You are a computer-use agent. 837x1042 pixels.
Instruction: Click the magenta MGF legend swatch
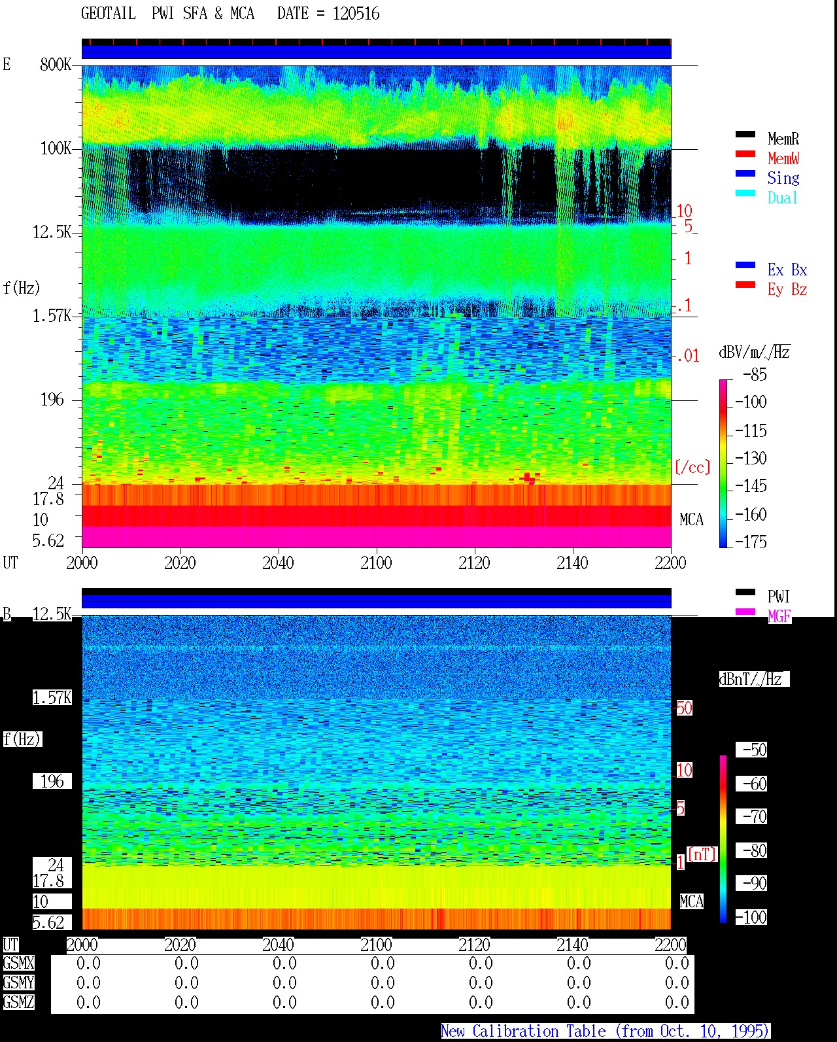point(745,612)
